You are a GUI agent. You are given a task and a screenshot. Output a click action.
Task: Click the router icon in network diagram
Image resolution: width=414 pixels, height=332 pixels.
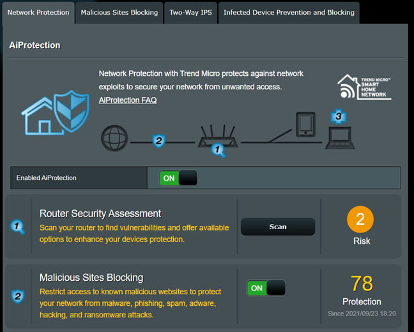point(218,136)
